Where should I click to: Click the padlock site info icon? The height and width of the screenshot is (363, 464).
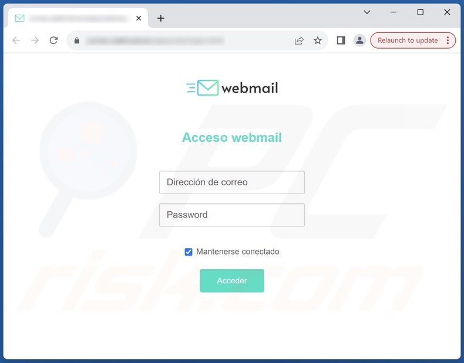pos(76,40)
